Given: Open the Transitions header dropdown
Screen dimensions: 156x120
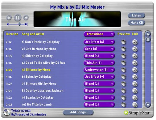Looking at the screenshot, I should (x=99, y=34).
